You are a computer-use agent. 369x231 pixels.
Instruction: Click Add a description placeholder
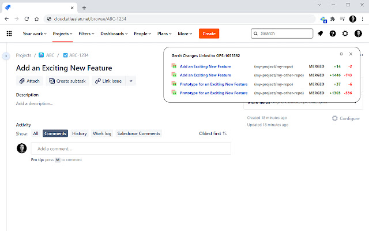point(35,103)
